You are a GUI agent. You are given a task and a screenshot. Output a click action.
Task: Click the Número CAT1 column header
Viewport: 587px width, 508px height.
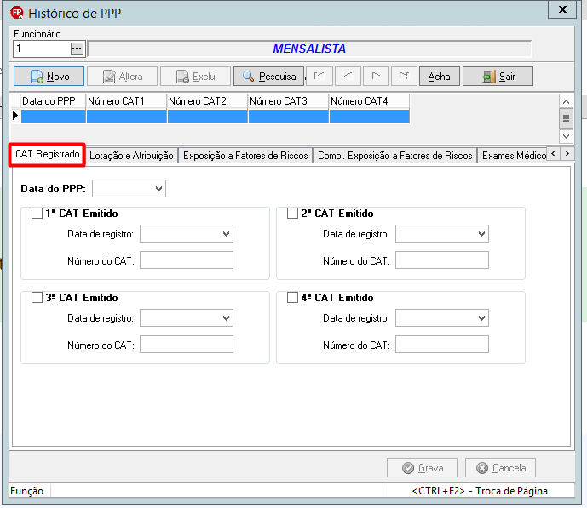(127, 101)
